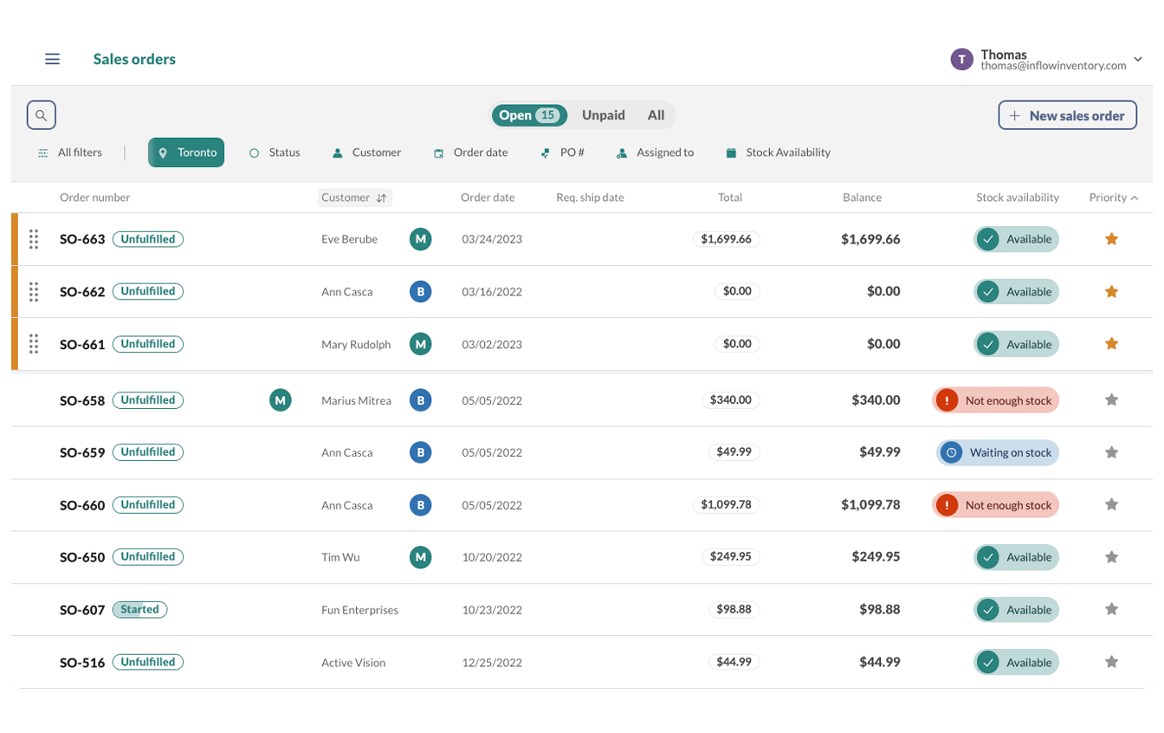Open the hamburger navigation menu

(52, 59)
